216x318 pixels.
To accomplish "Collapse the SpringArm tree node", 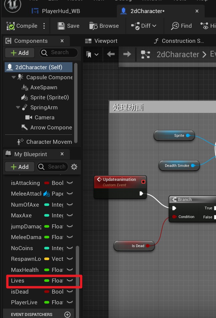I will [x=18, y=107].
